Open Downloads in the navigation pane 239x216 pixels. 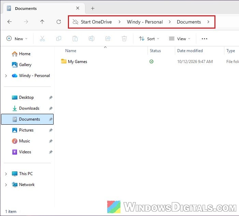29,108
